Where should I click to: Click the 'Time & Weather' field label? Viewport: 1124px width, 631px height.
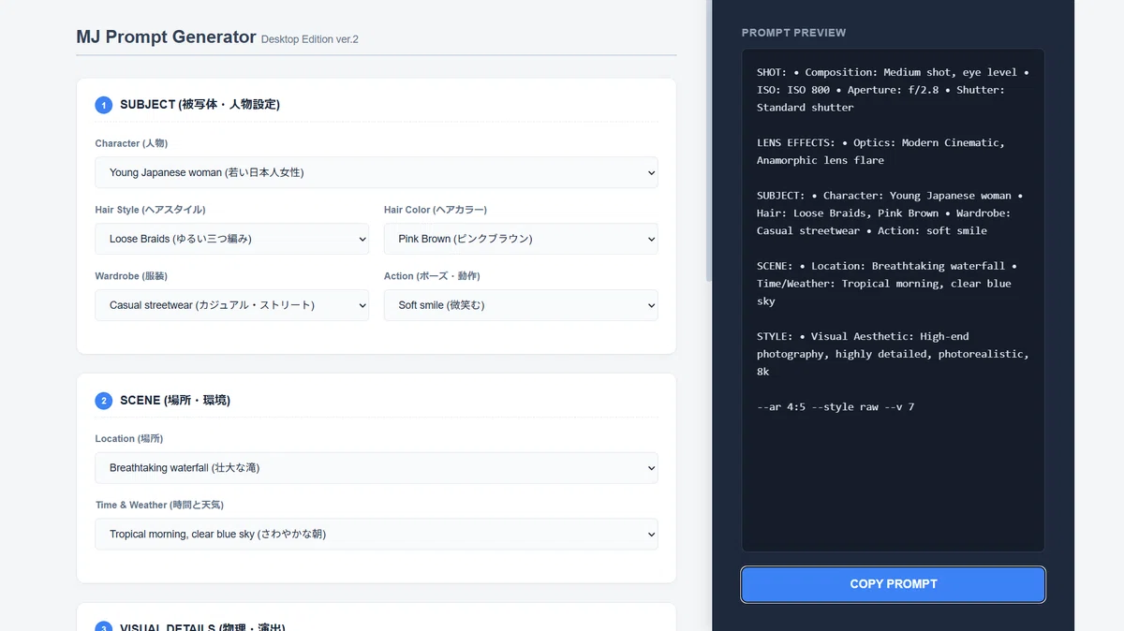tap(157, 505)
